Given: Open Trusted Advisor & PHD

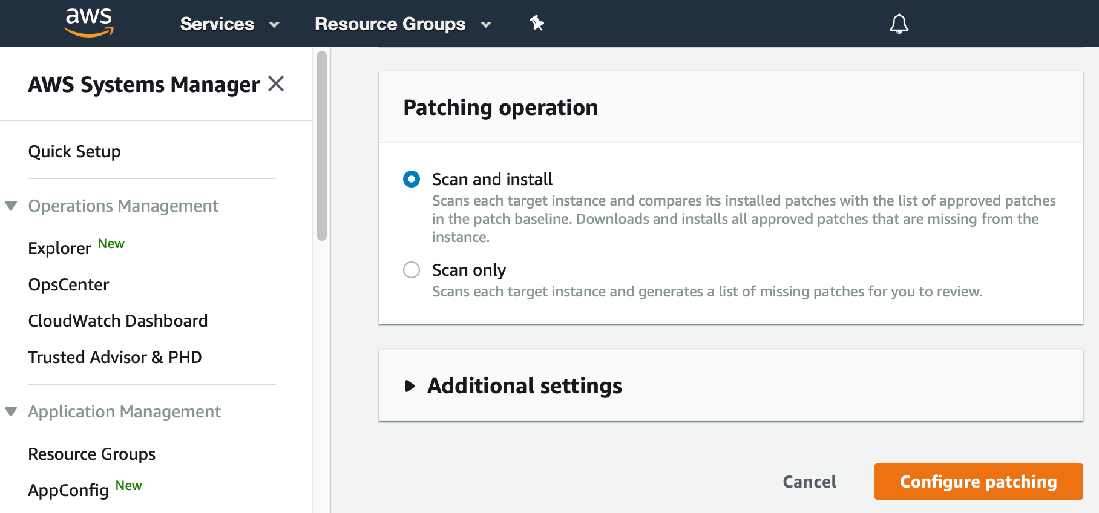Looking at the screenshot, I should [115, 357].
